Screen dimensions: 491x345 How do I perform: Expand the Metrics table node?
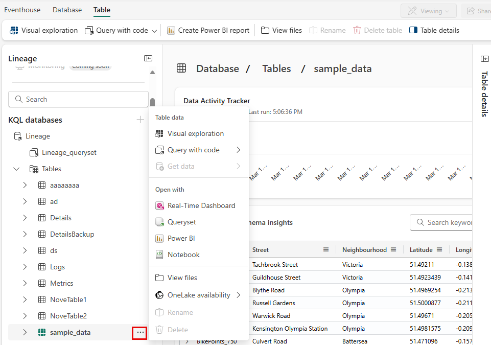pos(25,283)
